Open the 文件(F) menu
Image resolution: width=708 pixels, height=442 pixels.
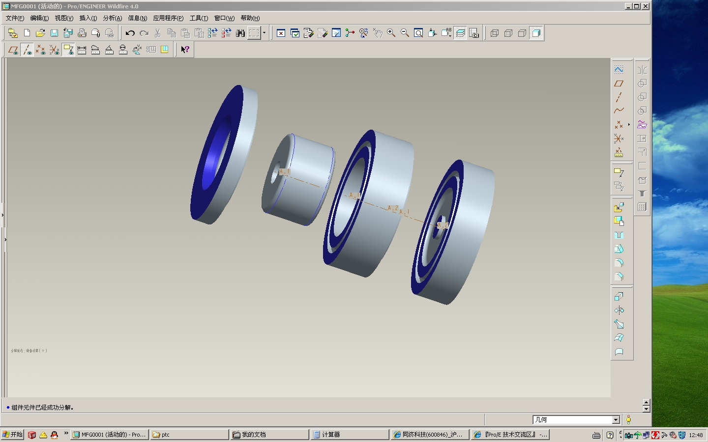point(15,18)
